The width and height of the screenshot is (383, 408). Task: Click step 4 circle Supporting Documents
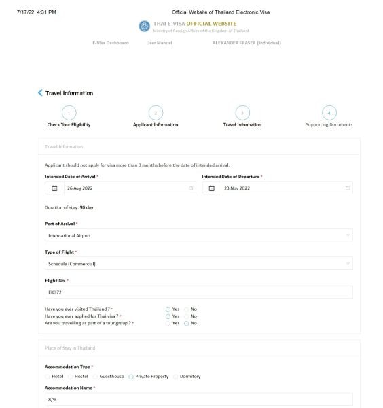(x=329, y=113)
